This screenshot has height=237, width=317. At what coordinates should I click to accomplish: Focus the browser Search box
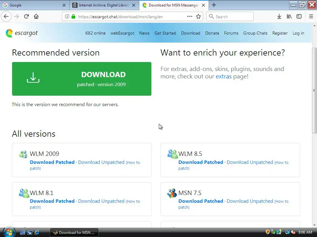pyautogui.click(x=230, y=17)
